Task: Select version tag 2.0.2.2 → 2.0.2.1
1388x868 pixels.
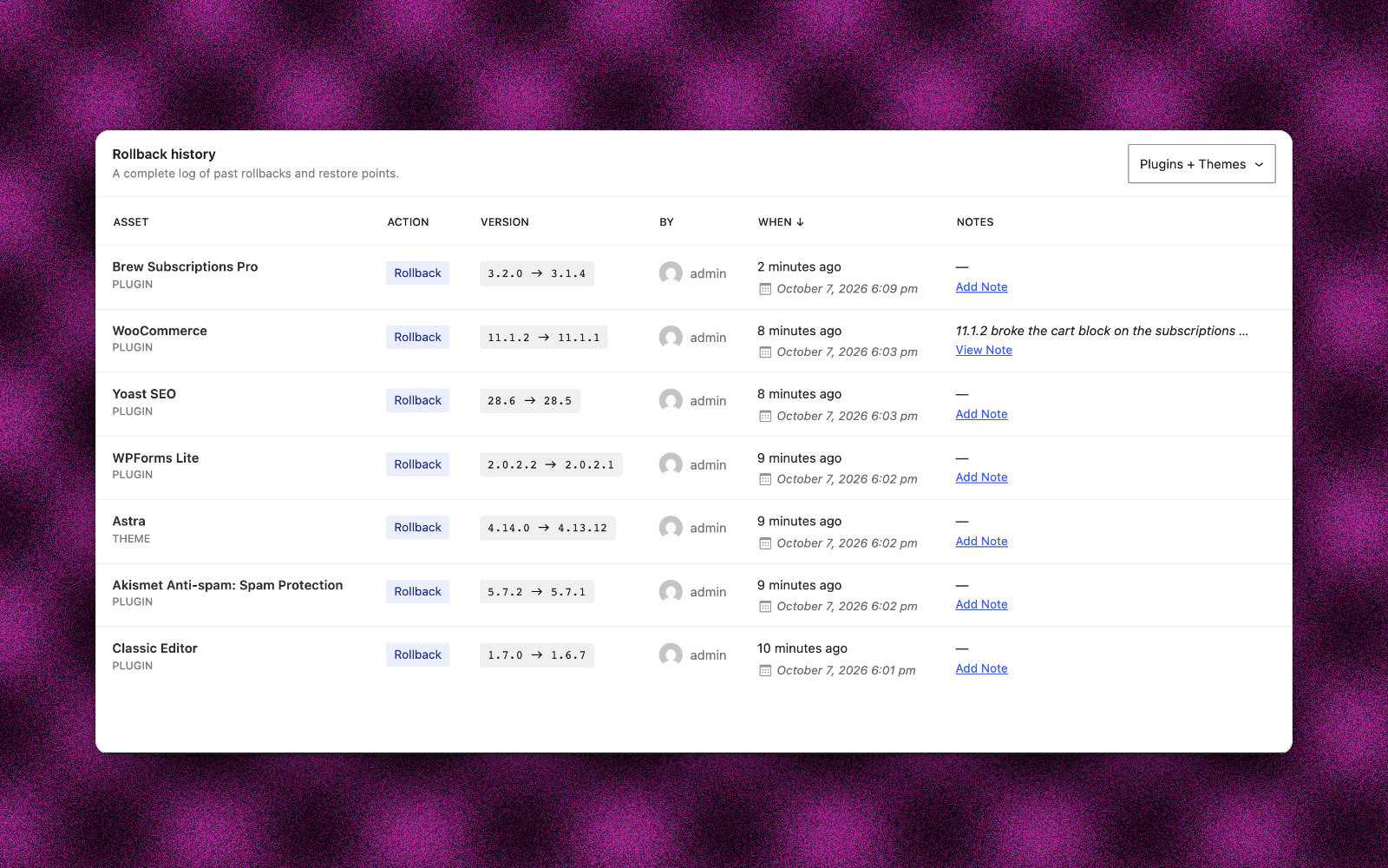Action: [x=551, y=465]
